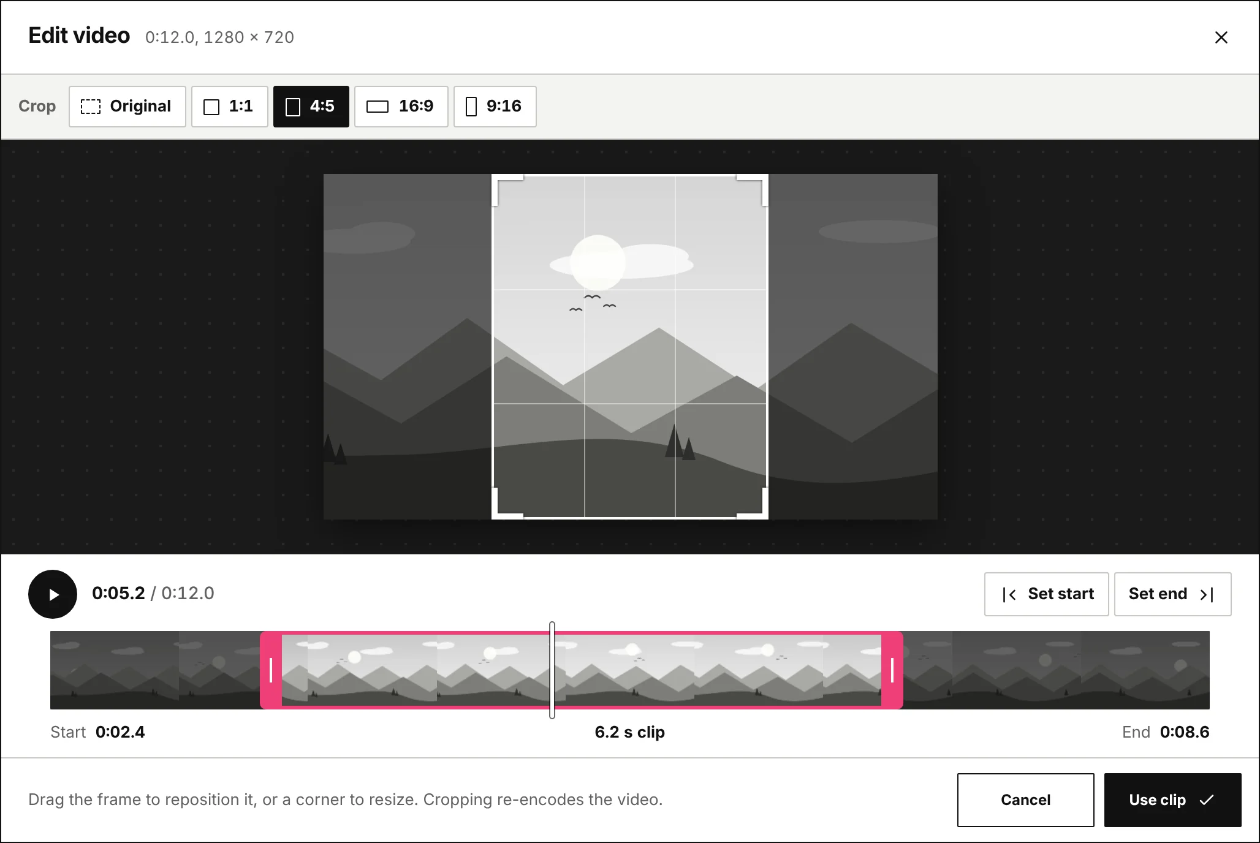Switch crop to 16:9 widescreen

click(x=401, y=107)
